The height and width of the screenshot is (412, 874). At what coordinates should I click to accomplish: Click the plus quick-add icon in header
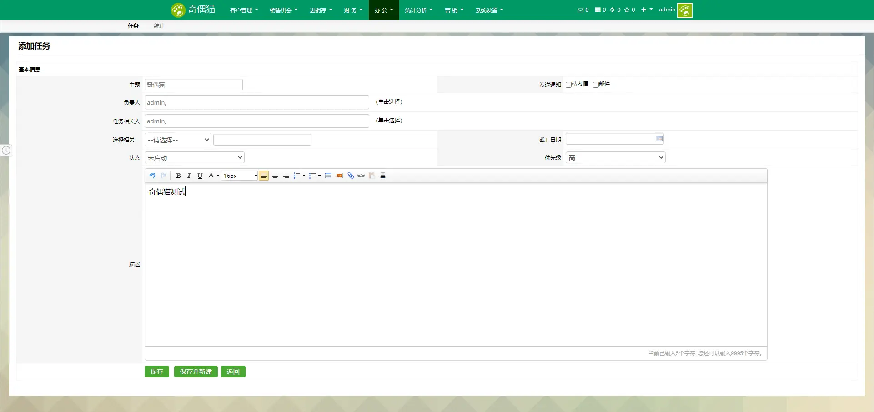643,10
